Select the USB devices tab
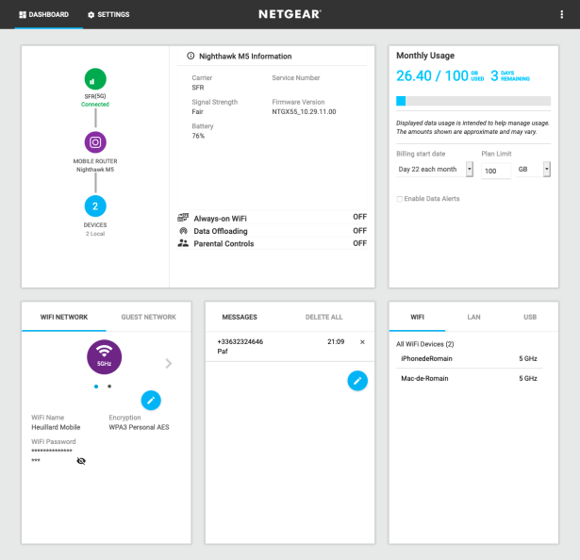The image size is (580, 560). (x=530, y=317)
